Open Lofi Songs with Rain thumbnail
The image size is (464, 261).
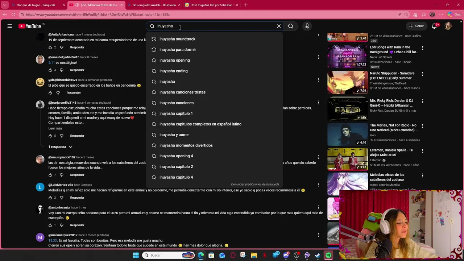coord(347,56)
